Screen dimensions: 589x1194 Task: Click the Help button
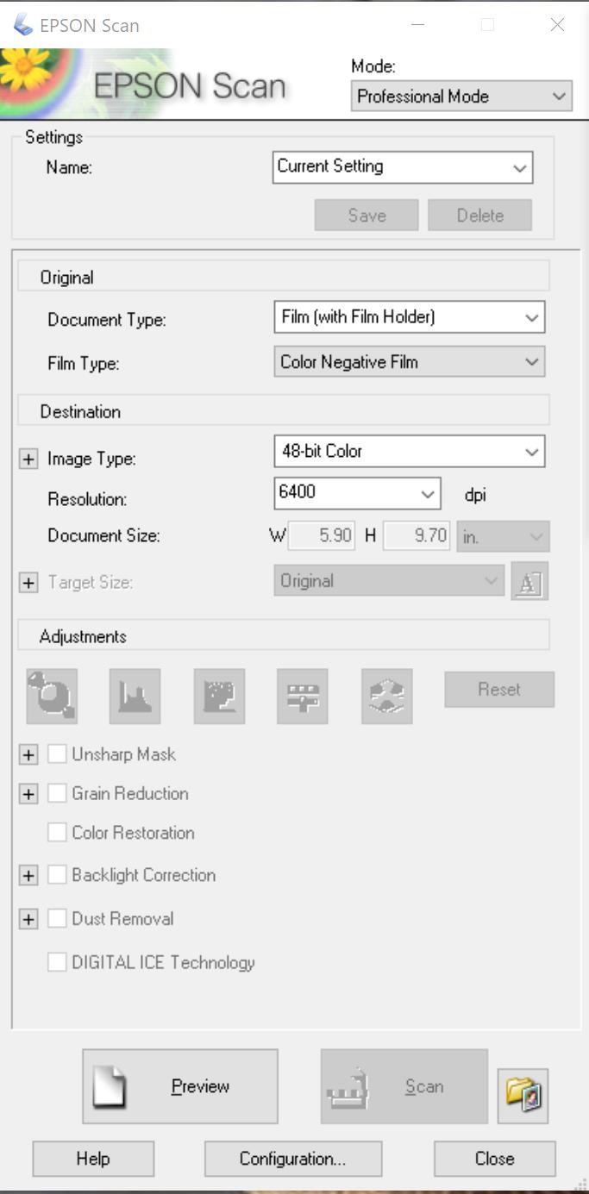(x=93, y=1159)
